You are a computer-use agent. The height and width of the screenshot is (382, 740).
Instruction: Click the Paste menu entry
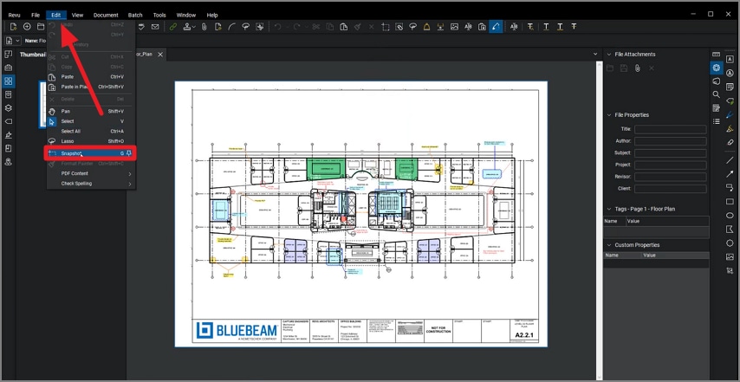click(x=91, y=76)
